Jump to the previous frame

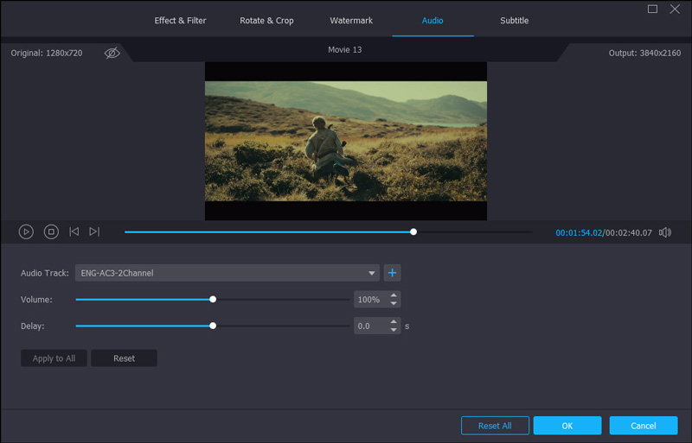coord(74,231)
